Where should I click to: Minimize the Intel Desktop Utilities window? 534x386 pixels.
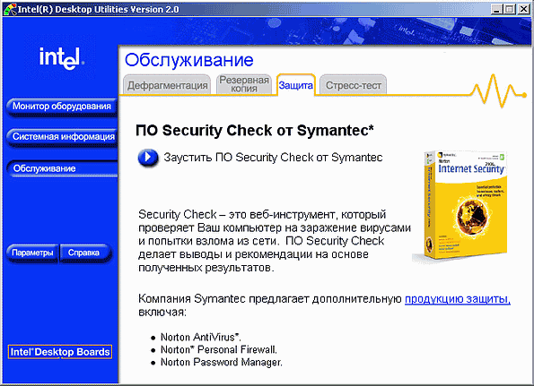pyautogui.click(x=496, y=9)
